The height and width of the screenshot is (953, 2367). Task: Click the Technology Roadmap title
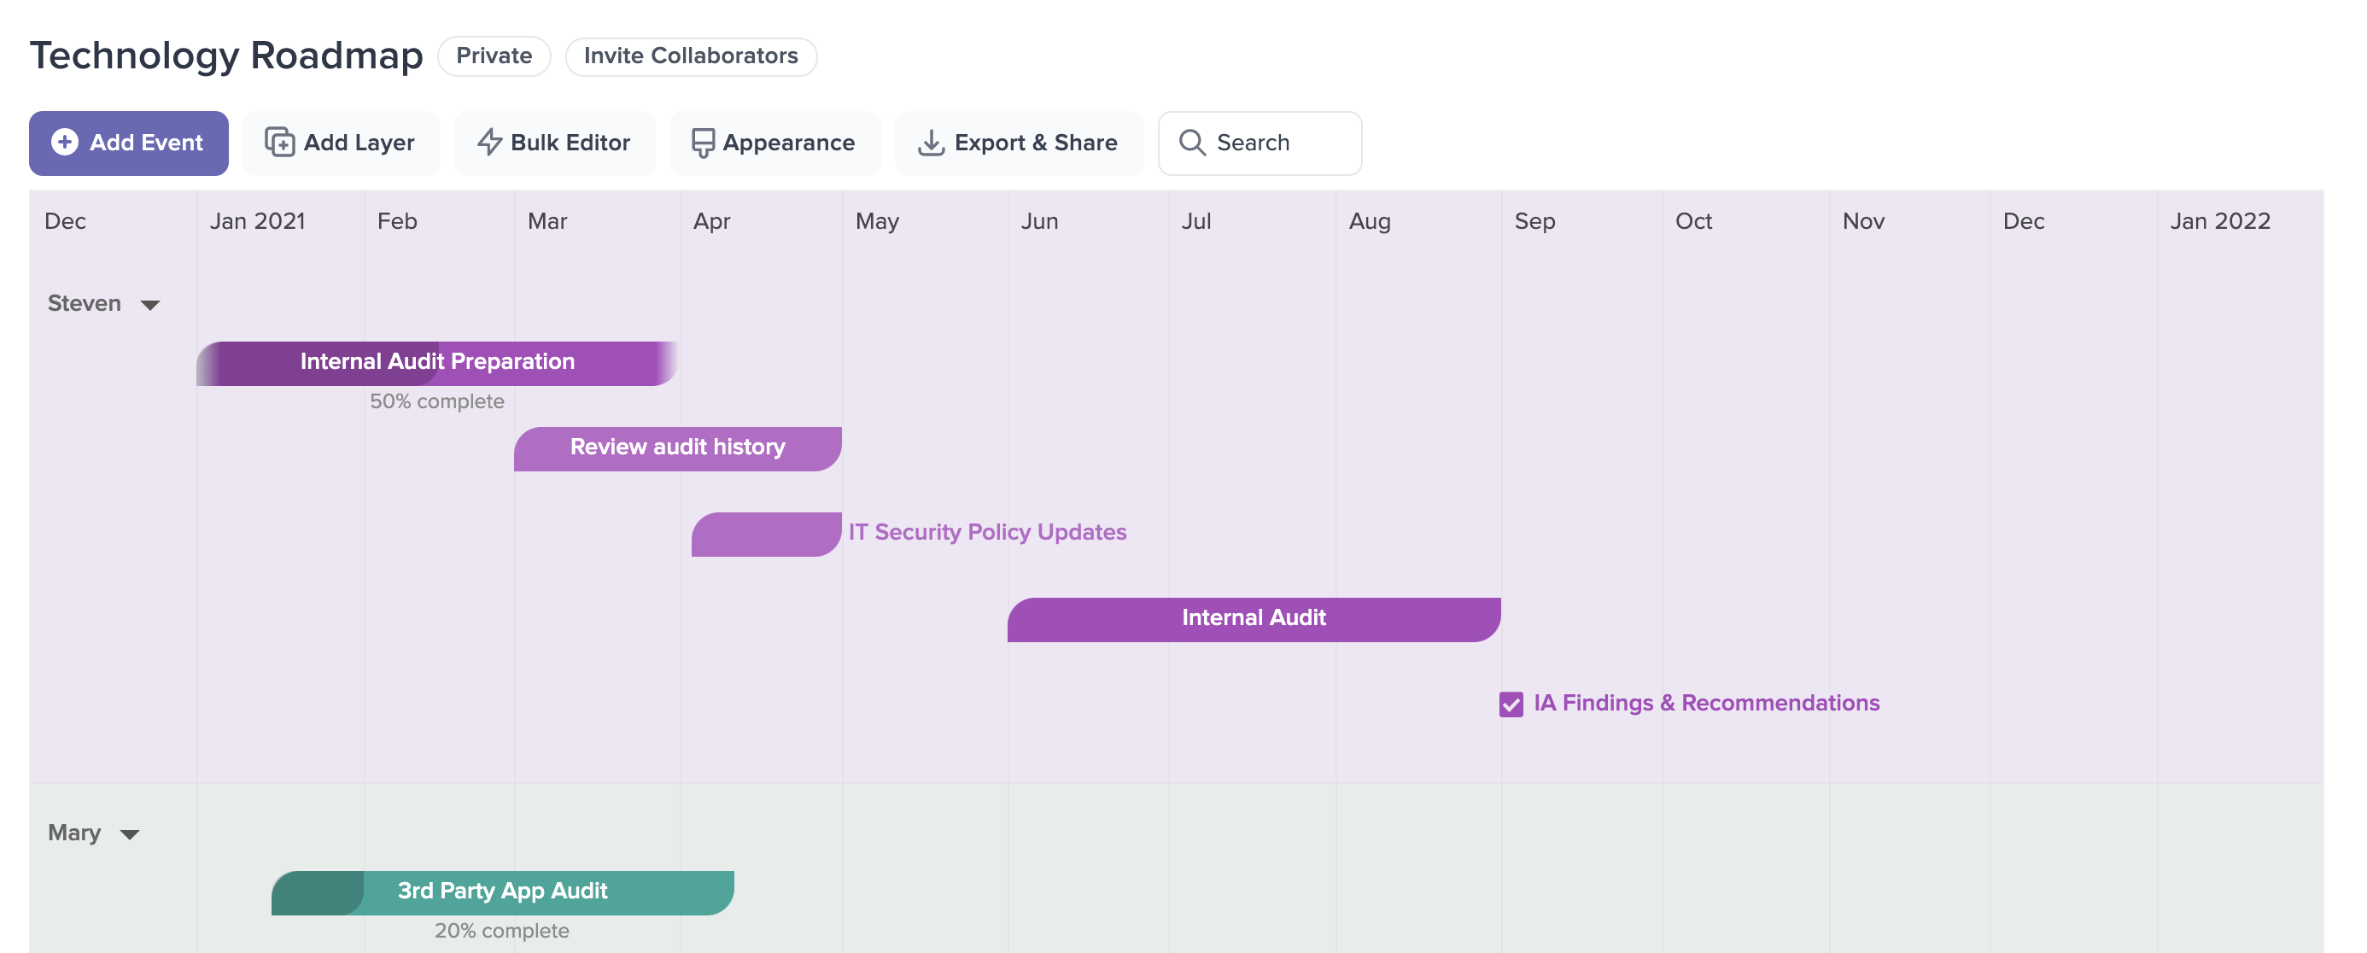(227, 56)
